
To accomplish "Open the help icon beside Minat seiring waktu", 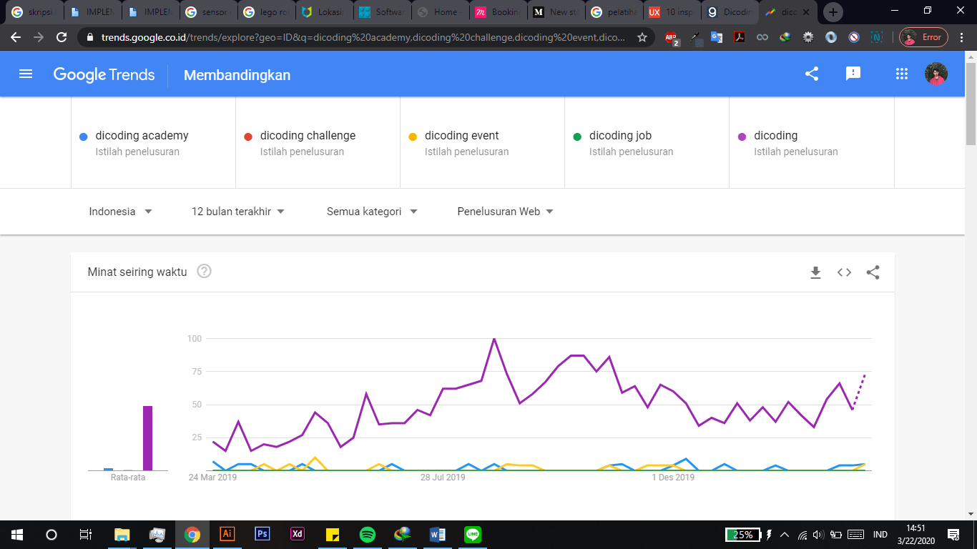I will [x=204, y=272].
